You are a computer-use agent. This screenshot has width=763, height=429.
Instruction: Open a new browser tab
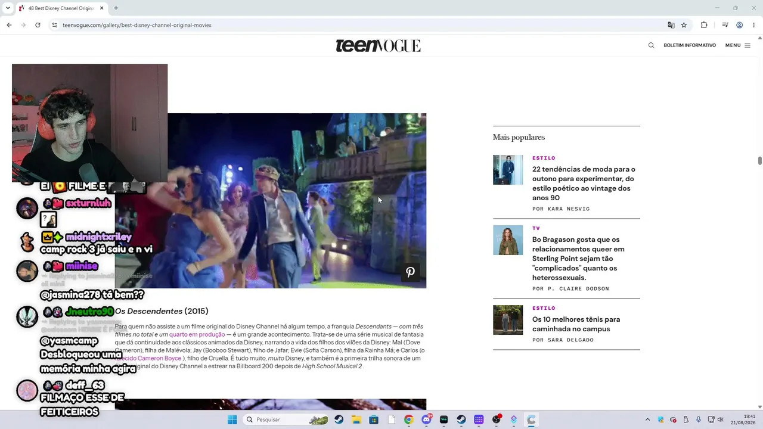pos(116,8)
